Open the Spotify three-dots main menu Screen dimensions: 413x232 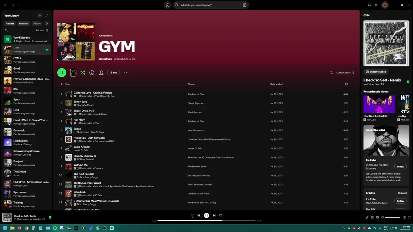pos(5,5)
